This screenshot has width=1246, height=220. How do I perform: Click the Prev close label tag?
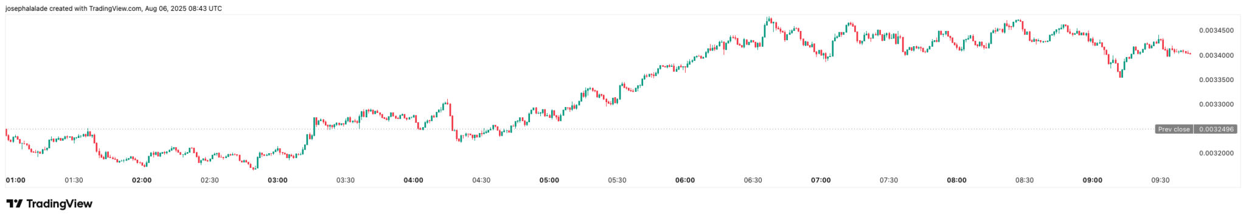click(x=1174, y=129)
